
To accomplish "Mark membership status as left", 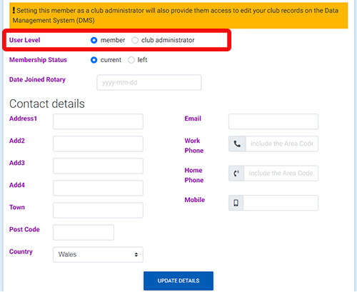I will [x=131, y=60].
